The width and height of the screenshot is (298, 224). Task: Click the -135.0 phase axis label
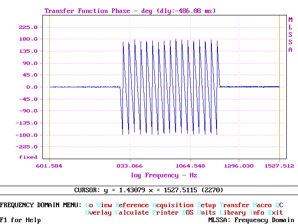coord(27,123)
